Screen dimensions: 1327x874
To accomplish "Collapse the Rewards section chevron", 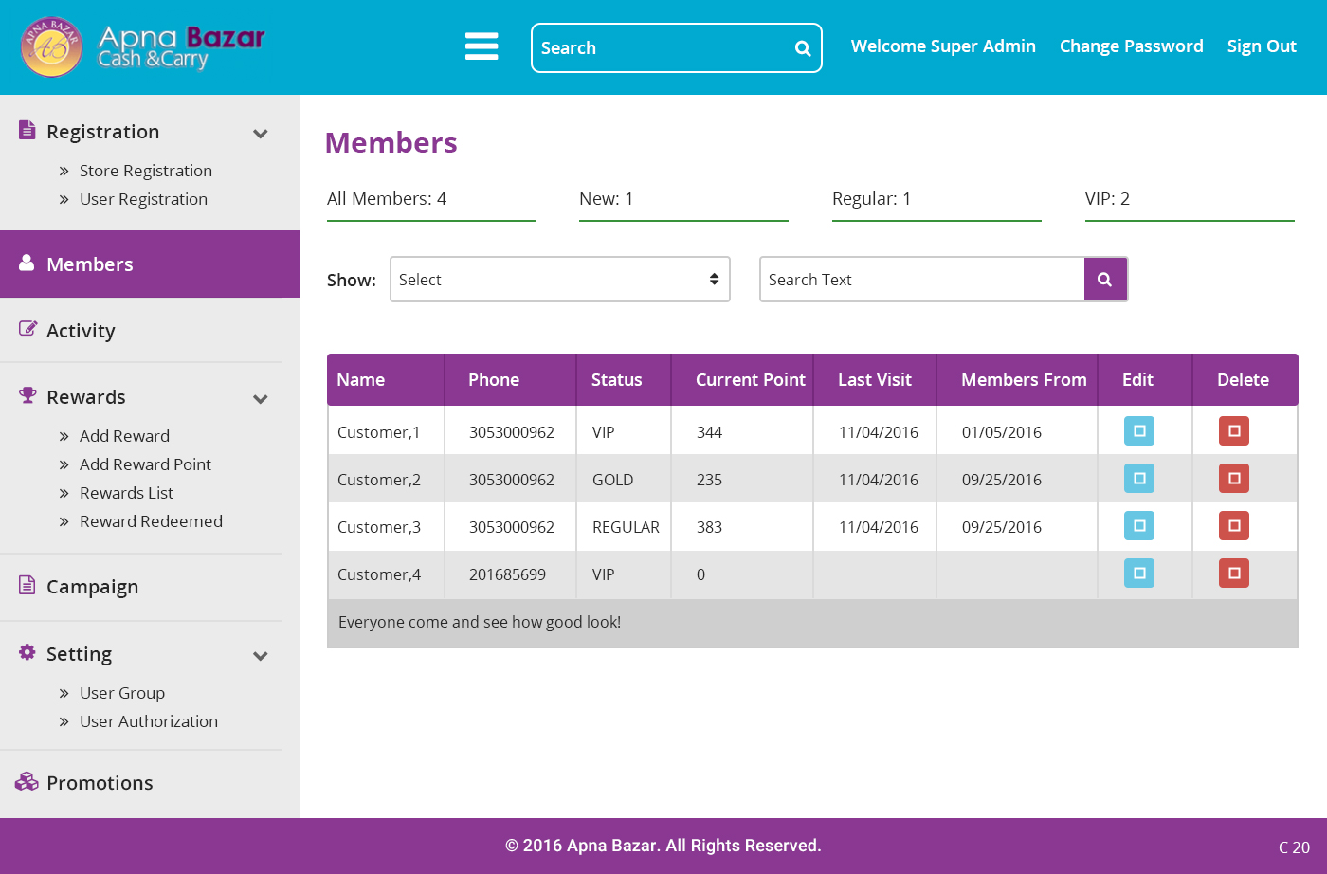I will pos(261,399).
